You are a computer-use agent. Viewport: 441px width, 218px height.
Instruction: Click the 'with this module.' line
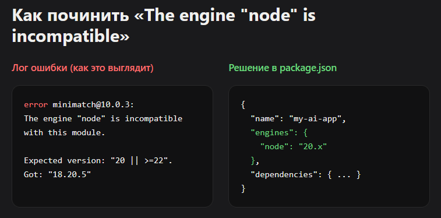tap(65, 132)
